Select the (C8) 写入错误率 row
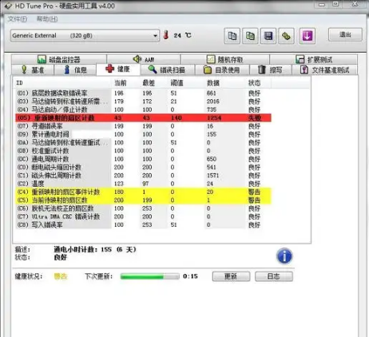 coord(143,225)
